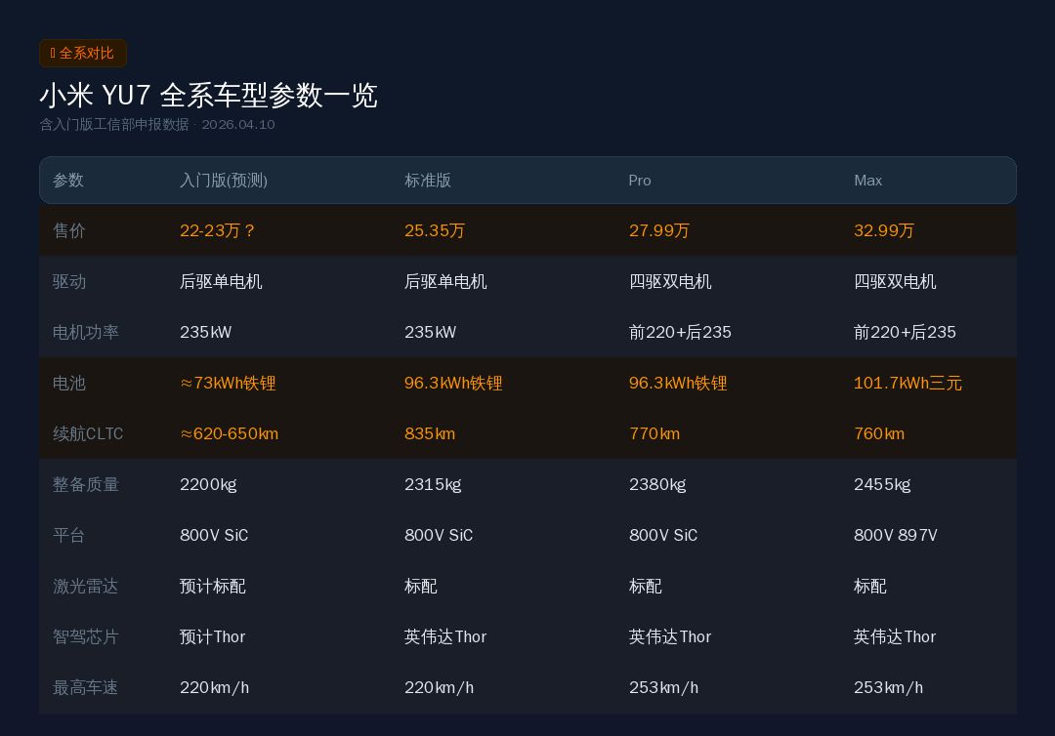Screen dimensions: 1055x736
Task: Click the 835km range value
Action: coord(430,434)
